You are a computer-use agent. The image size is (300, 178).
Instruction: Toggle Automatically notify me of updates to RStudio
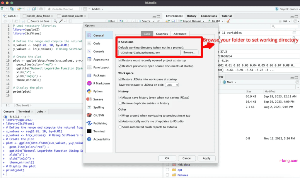click(120, 121)
